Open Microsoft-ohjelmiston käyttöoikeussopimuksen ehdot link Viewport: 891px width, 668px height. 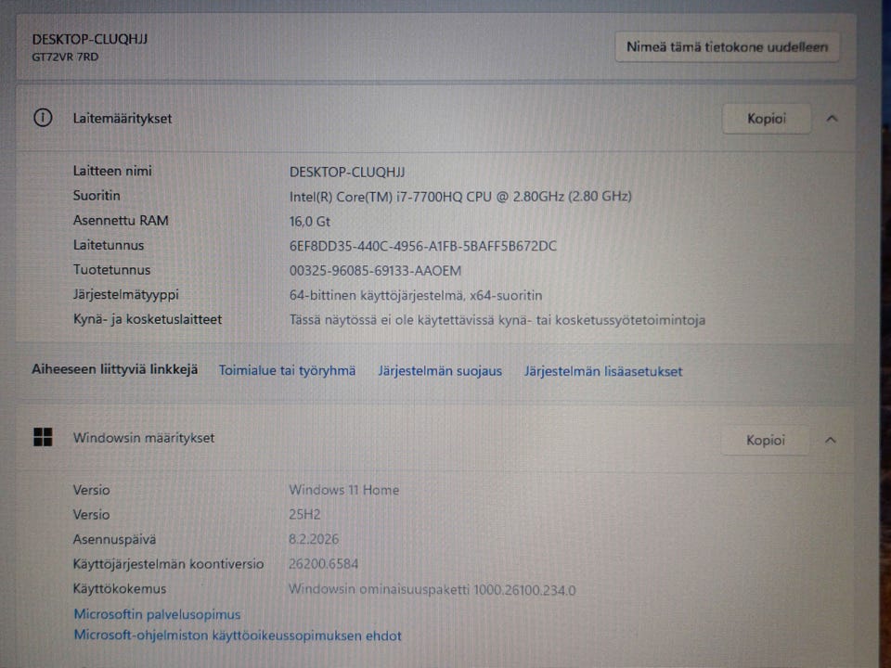[238, 635]
